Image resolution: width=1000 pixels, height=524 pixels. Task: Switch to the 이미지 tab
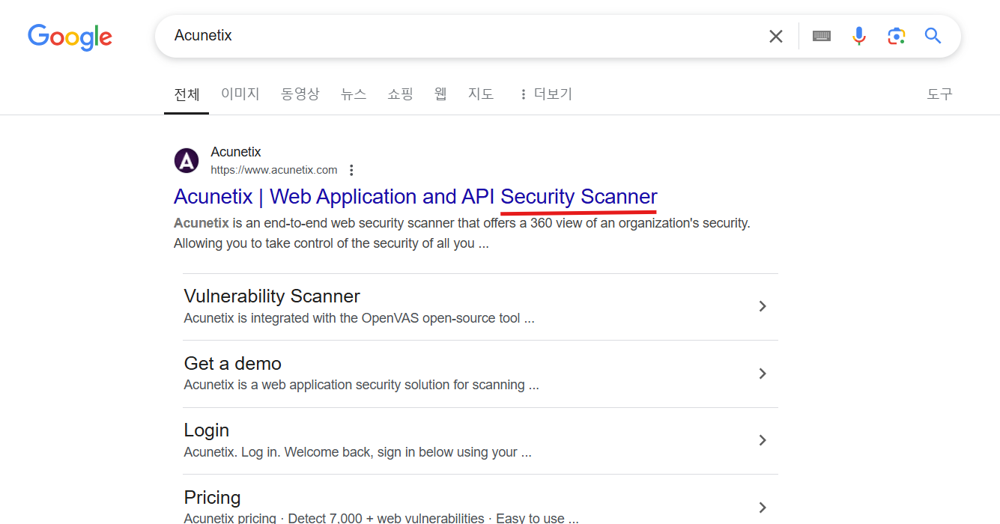tap(240, 94)
